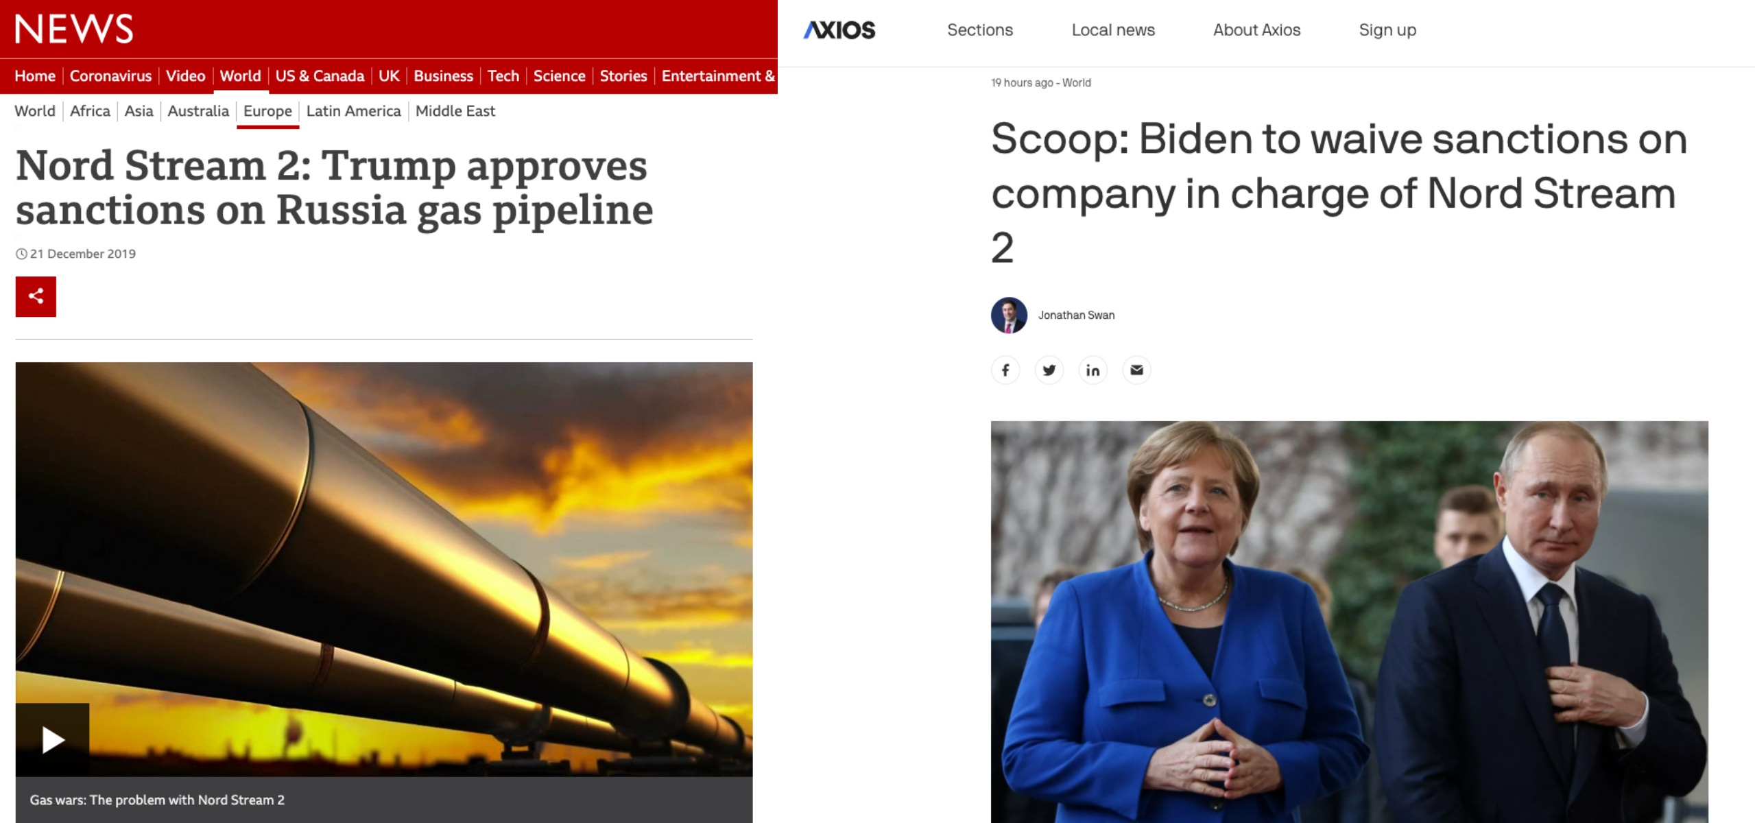Switch to the US & Canada tab
1755x823 pixels.
click(x=320, y=76)
